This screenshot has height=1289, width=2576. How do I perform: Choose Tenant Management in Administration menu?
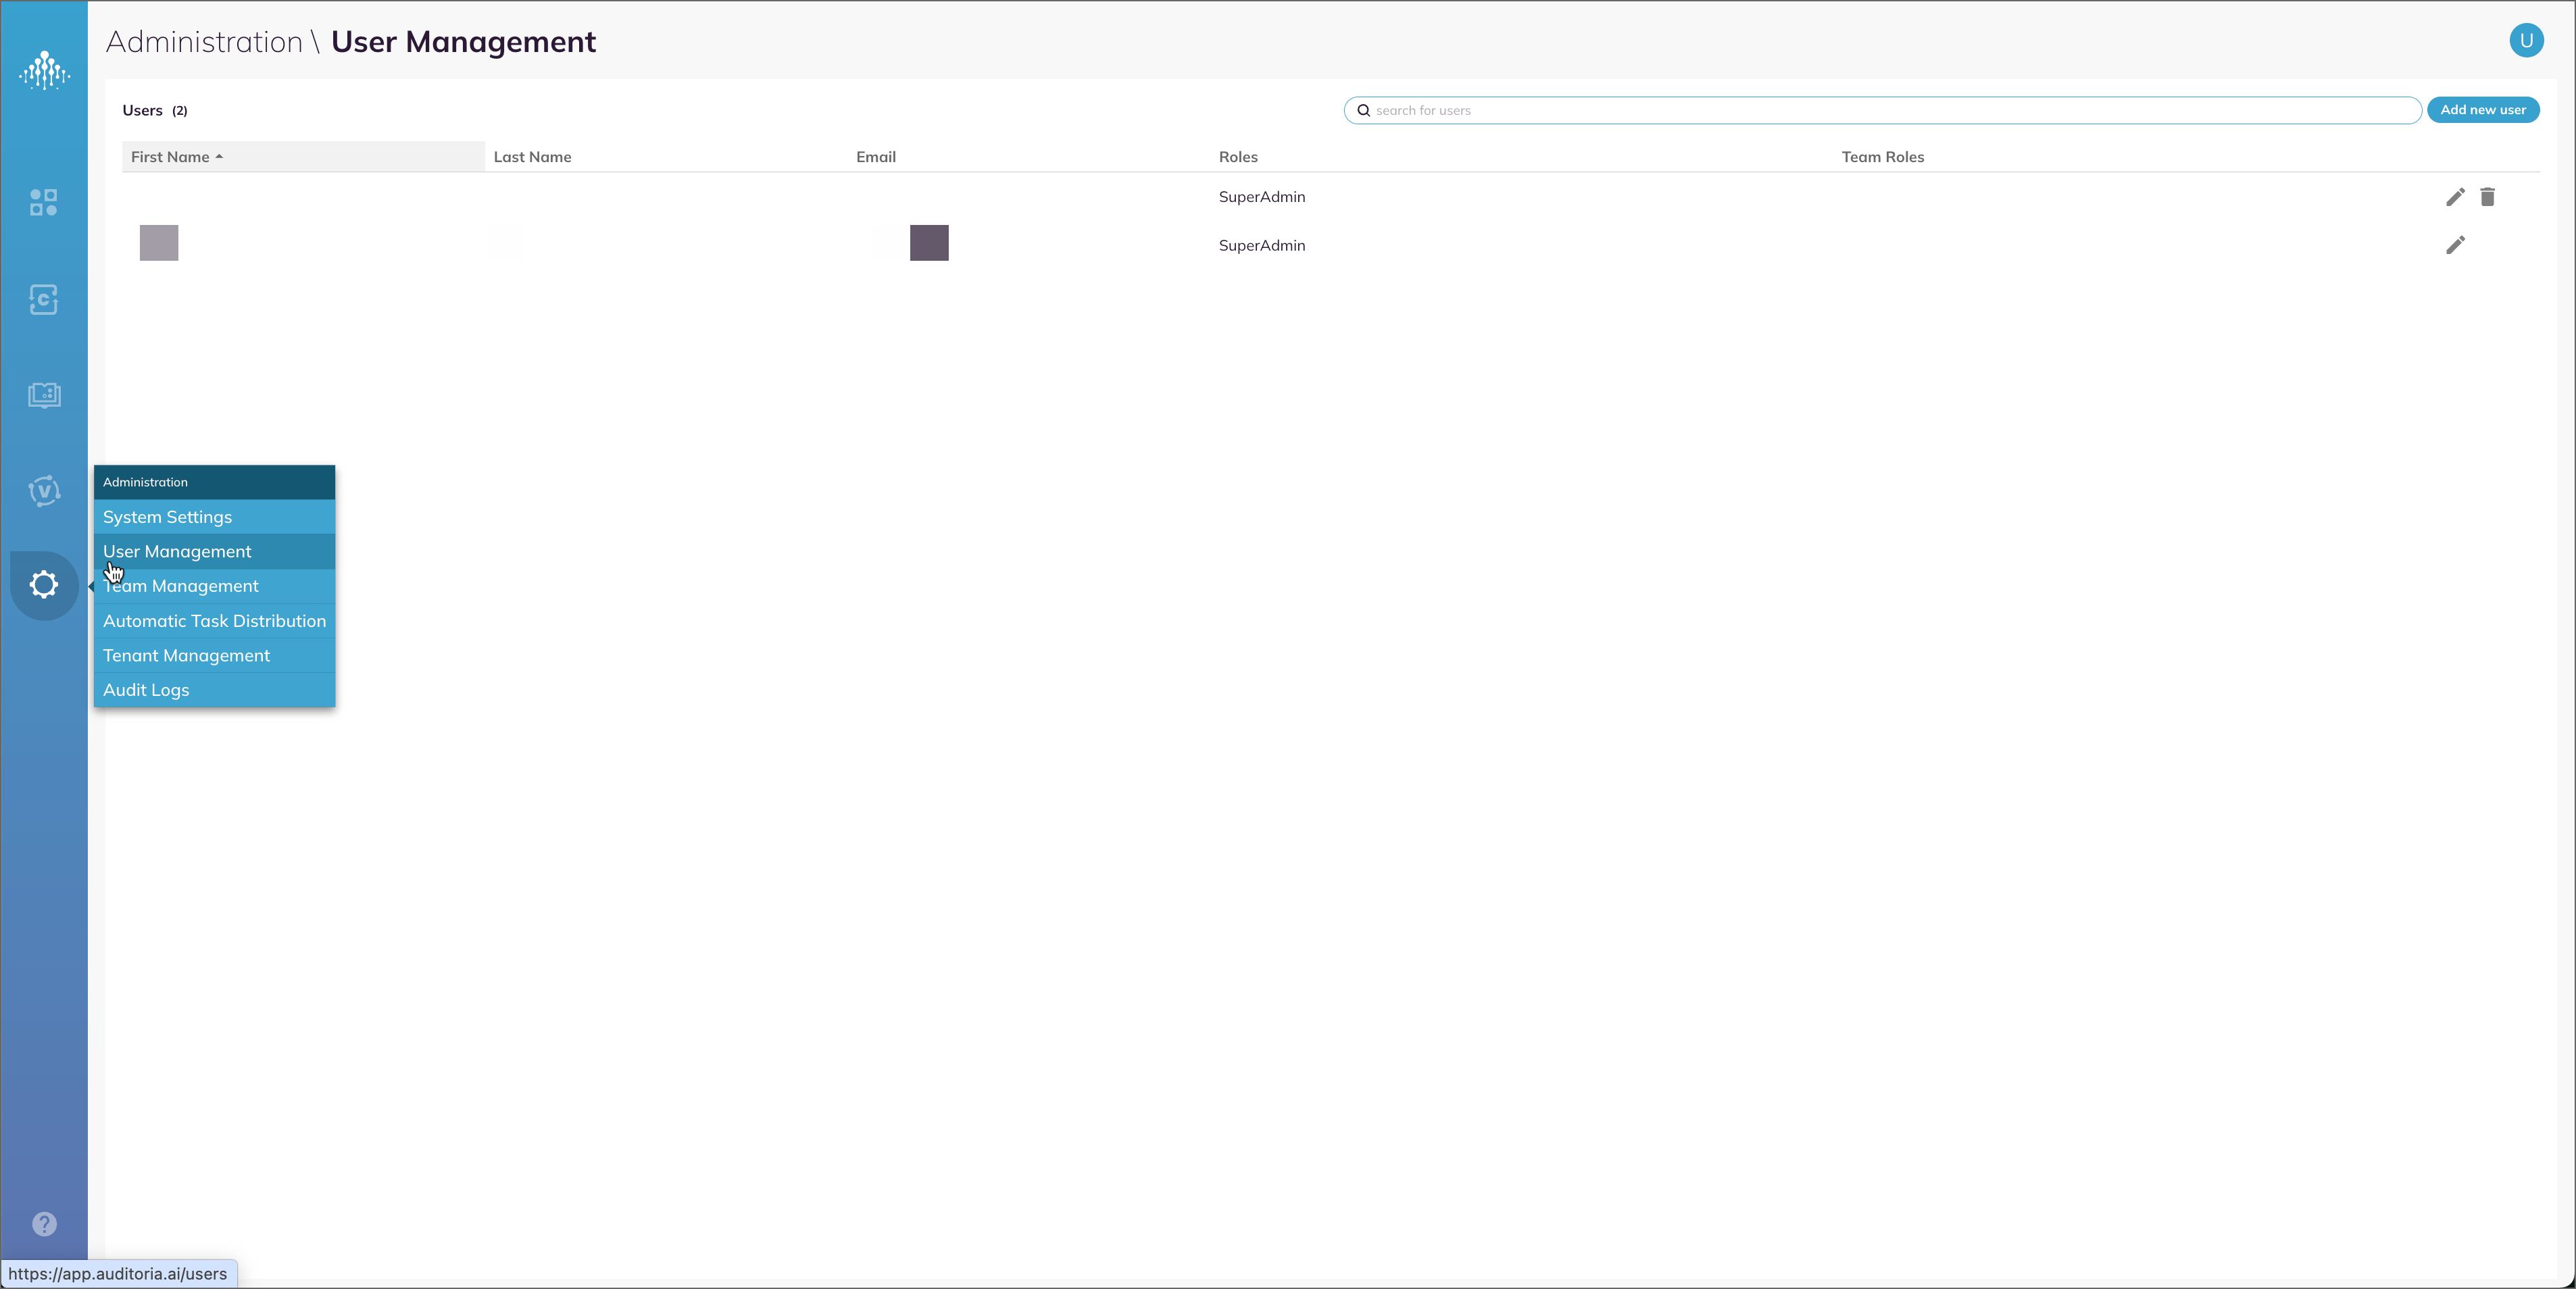[186, 655]
